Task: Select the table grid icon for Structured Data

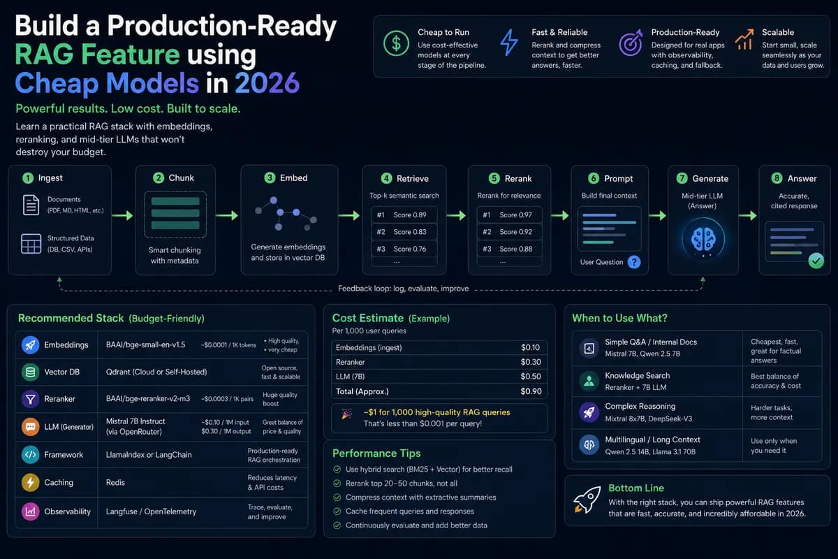Action: coord(31,244)
